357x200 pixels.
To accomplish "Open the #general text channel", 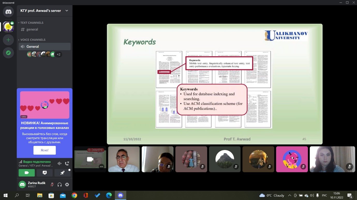I will pos(32,29).
